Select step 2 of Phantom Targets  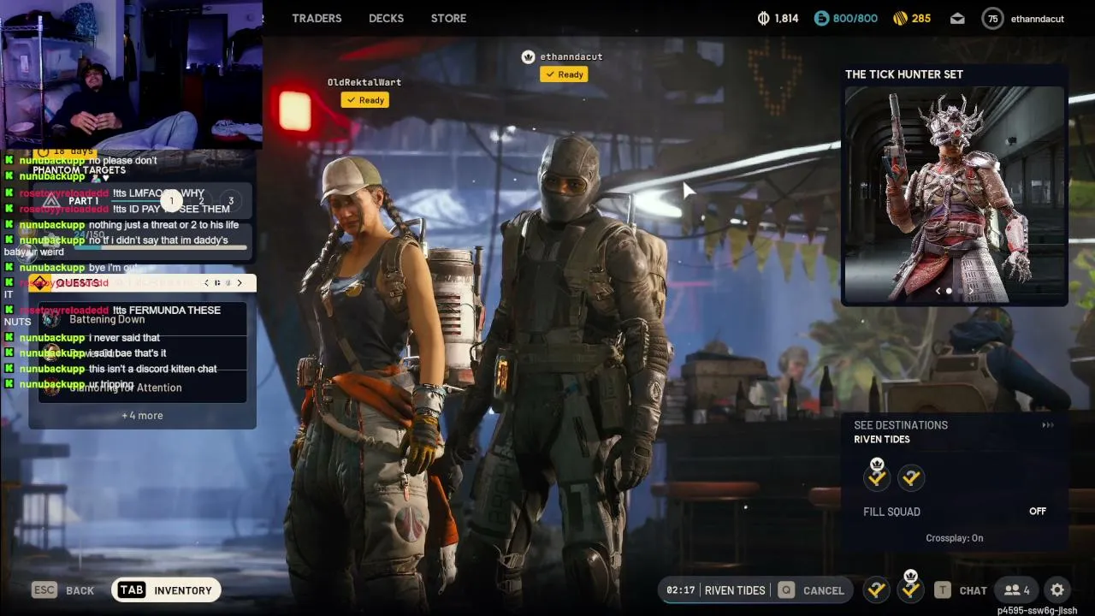coord(201,201)
